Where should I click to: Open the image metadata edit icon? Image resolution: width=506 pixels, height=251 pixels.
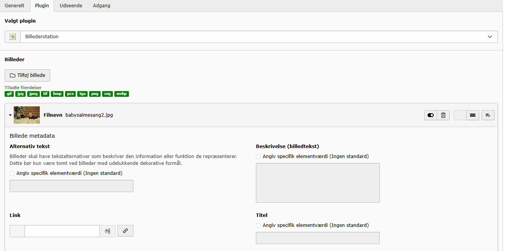(488, 115)
